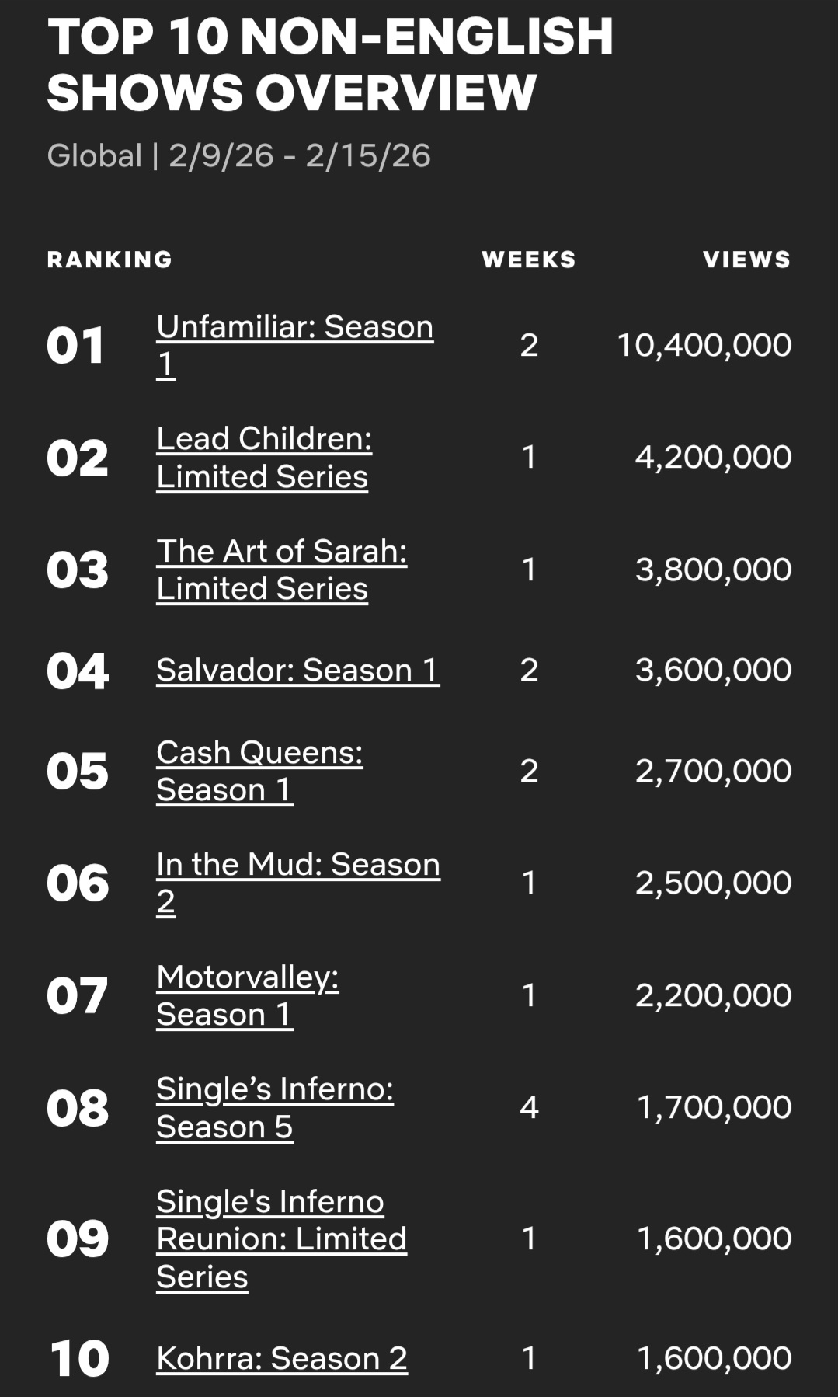Open Salvador: Season 1 title link

click(297, 670)
